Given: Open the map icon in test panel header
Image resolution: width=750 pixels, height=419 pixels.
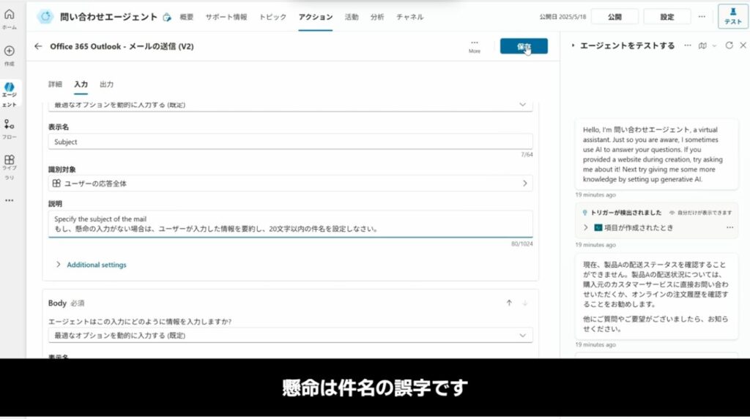Looking at the screenshot, I should click(703, 45).
